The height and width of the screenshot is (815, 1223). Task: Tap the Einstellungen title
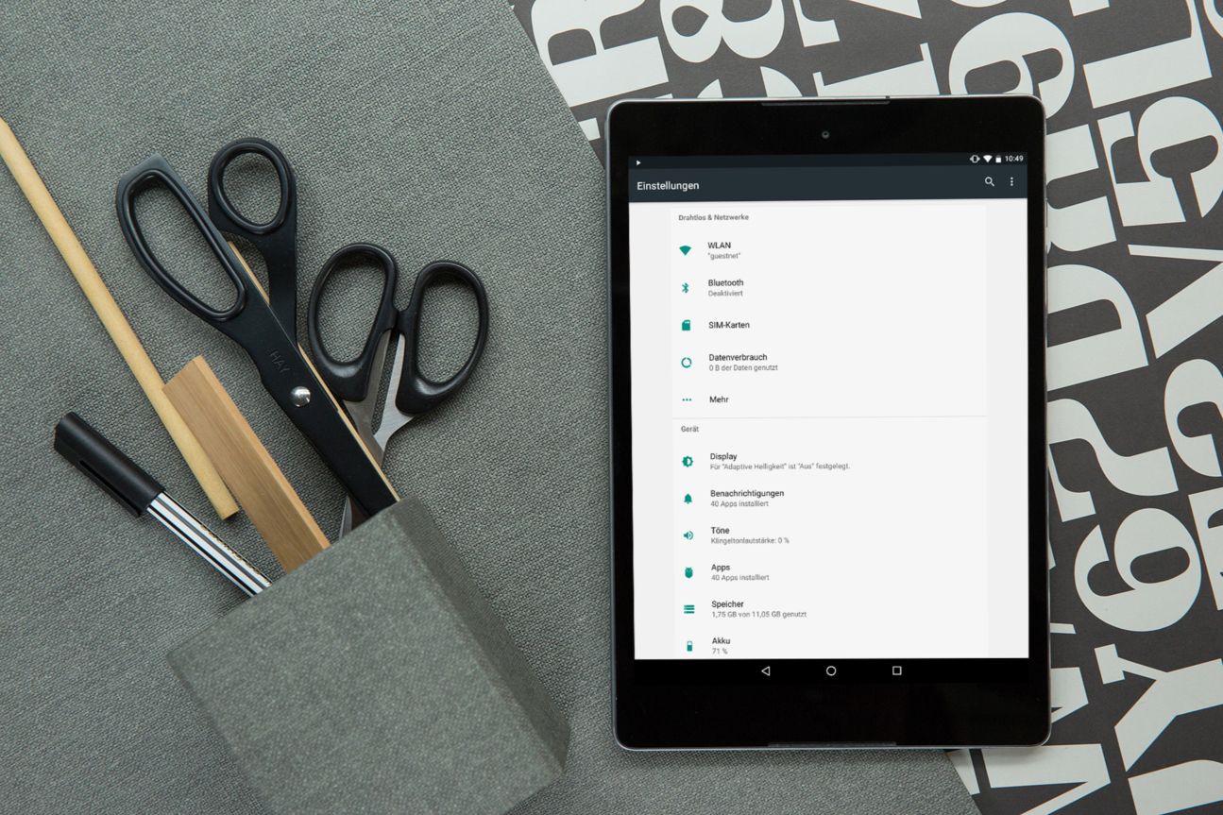pyautogui.click(x=668, y=186)
